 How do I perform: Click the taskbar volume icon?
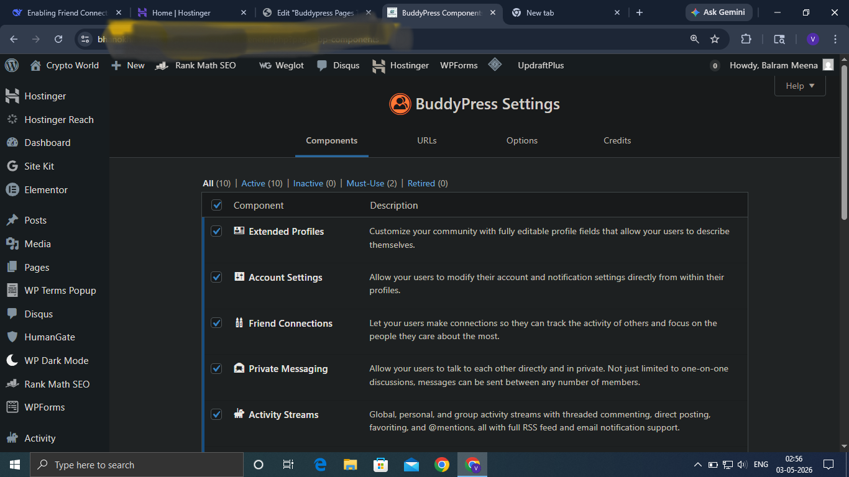(742, 465)
